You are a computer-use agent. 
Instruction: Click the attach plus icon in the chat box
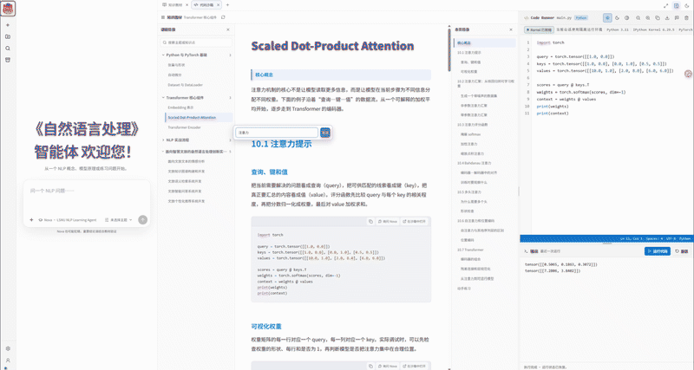[x=31, y=220]
